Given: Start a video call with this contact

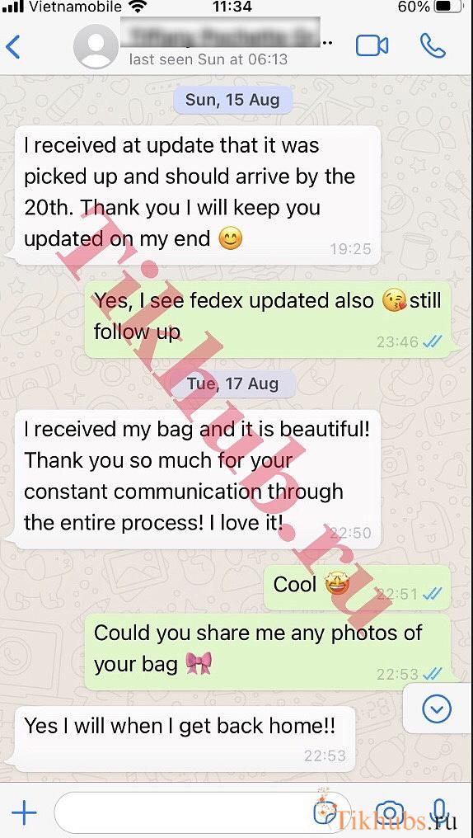Looking at the screenshot, I should pos(372,46).
